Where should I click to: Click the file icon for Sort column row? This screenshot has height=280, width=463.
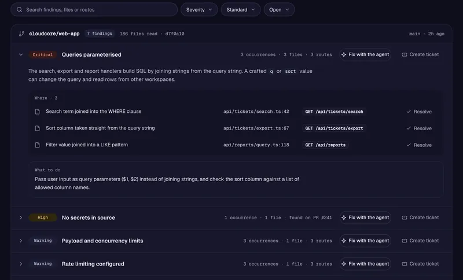tap(37, 128)
